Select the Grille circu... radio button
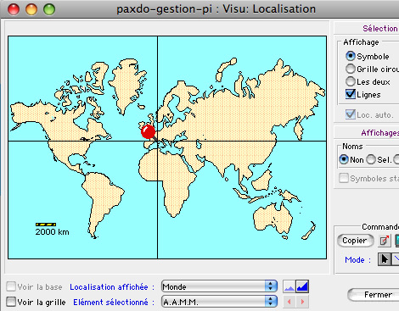The width and height of the screenshot is (399, 311). (x=351, y=69)
